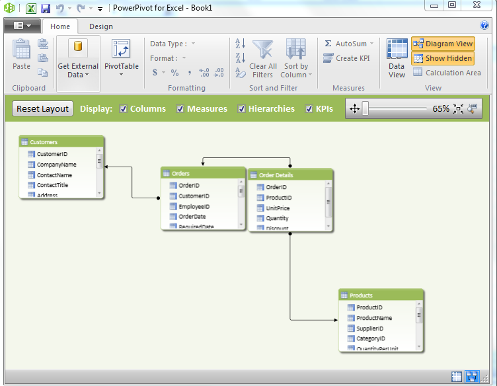Click Fit to Screen icon
Screen dimensions: 497x386
[x=458, y=108]
